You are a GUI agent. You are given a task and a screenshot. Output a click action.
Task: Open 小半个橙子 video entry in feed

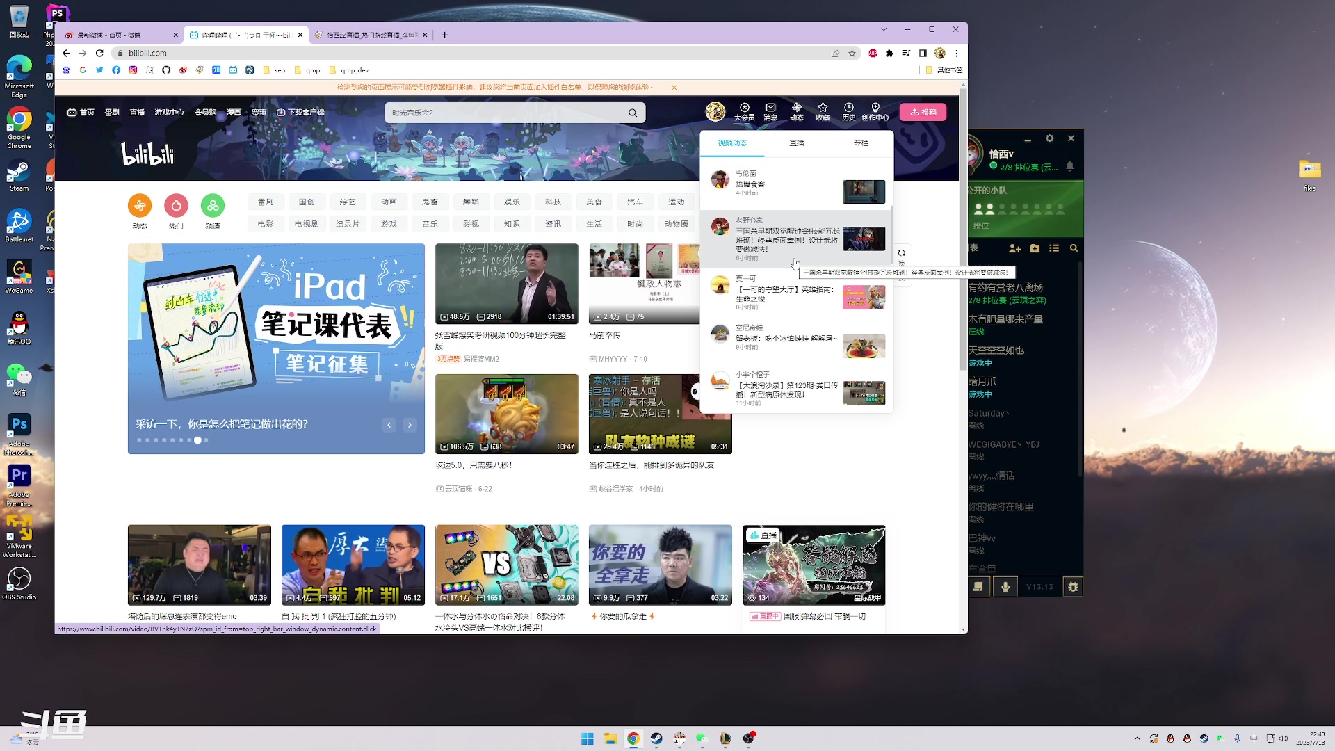coord(796,389)
